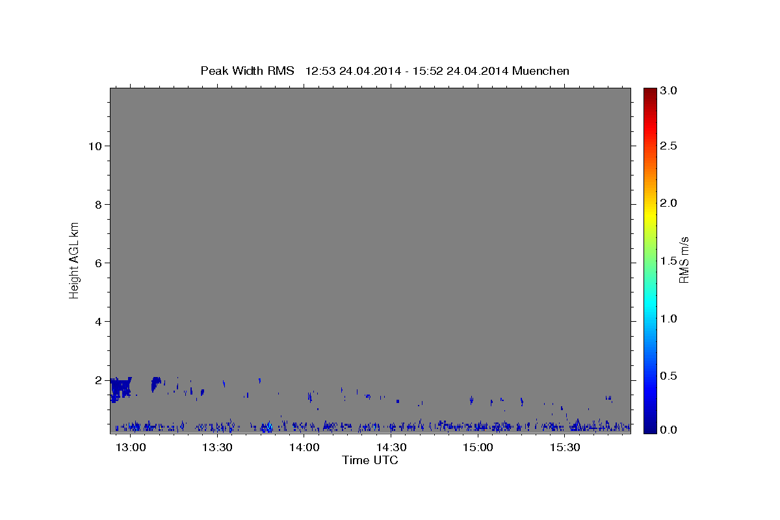780x520 pixels.
Task: Click the blue data patch near 13:10 at 2 km
Action: click(155, 383)
